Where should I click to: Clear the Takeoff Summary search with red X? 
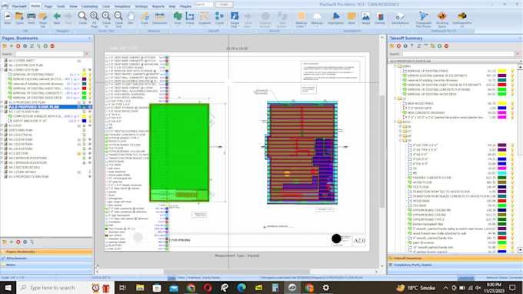[x=518, y=54]
